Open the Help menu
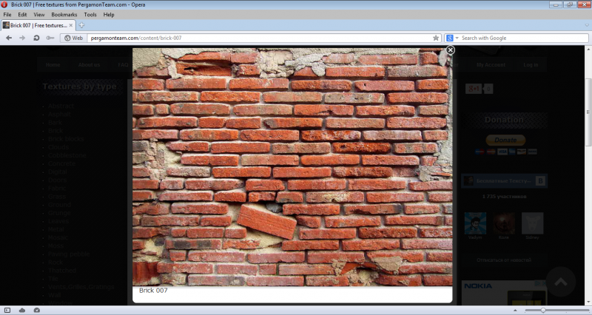This screenshot has width=592, height=315. 109,14
